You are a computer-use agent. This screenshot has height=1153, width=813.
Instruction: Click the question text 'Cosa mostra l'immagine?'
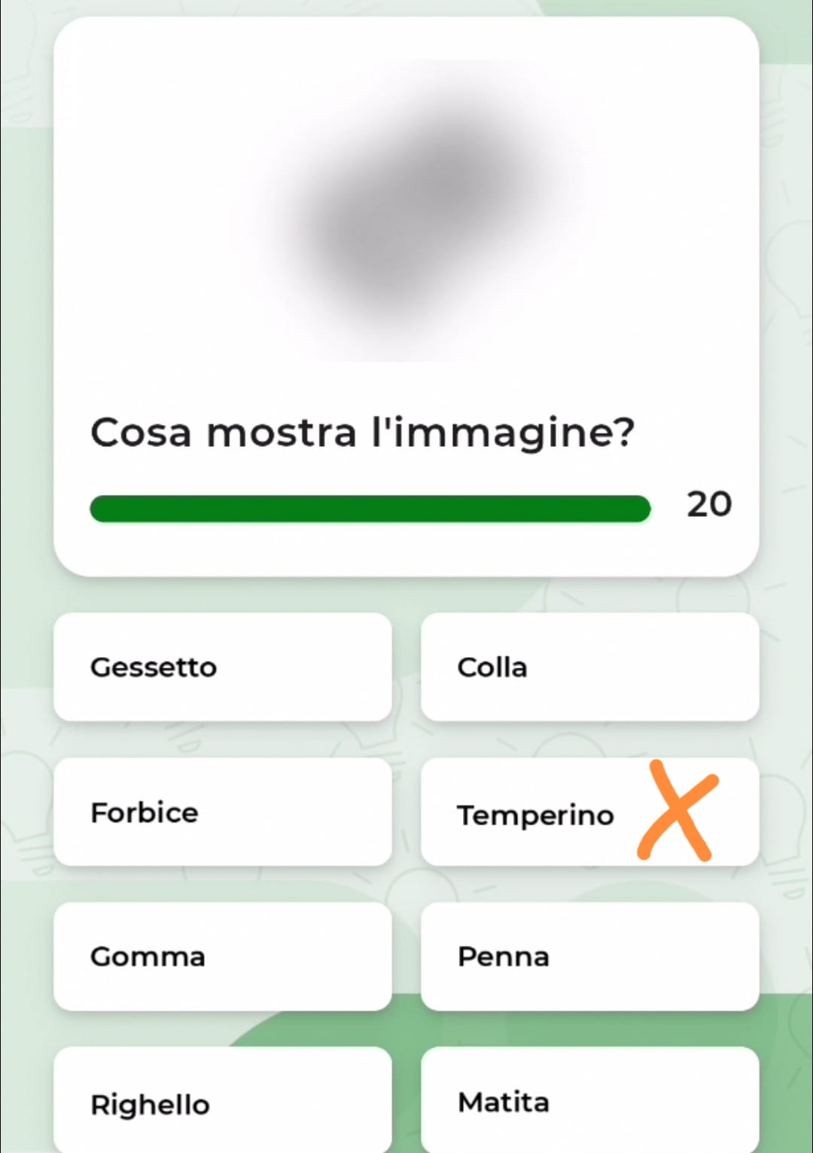pyautogui.click(x=362, y=433)
